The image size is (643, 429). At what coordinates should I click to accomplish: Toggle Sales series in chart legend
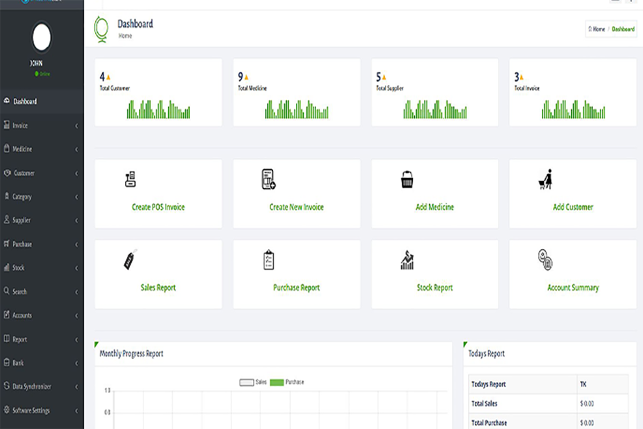(253, 382)
